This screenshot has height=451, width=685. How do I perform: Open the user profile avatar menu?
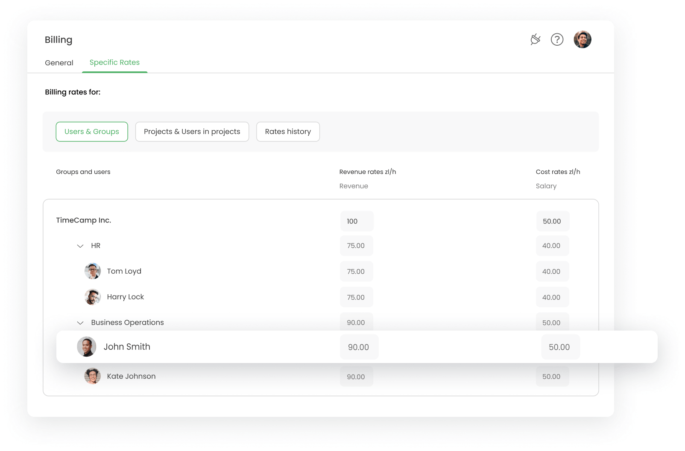coord(582,40)
